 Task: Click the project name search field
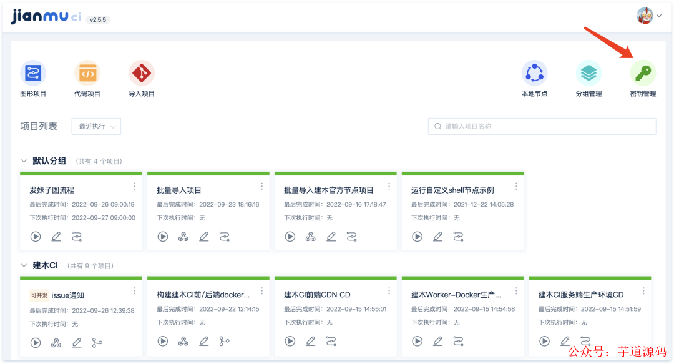pyautogui.click(x=542, y=127)
